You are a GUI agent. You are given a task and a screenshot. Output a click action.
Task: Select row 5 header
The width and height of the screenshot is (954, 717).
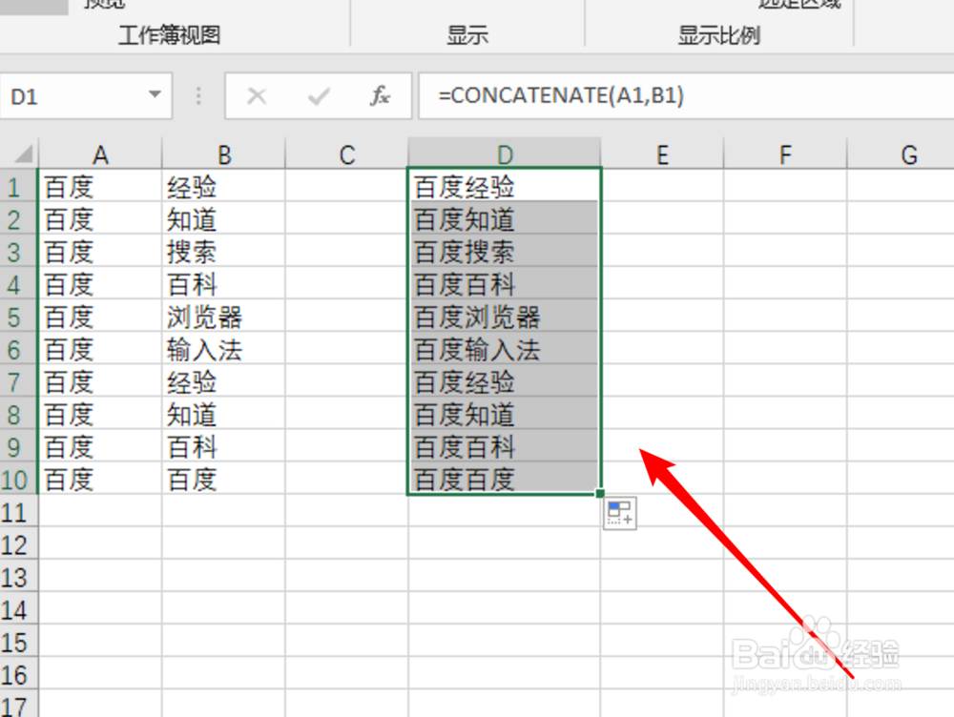coord(18,317)
